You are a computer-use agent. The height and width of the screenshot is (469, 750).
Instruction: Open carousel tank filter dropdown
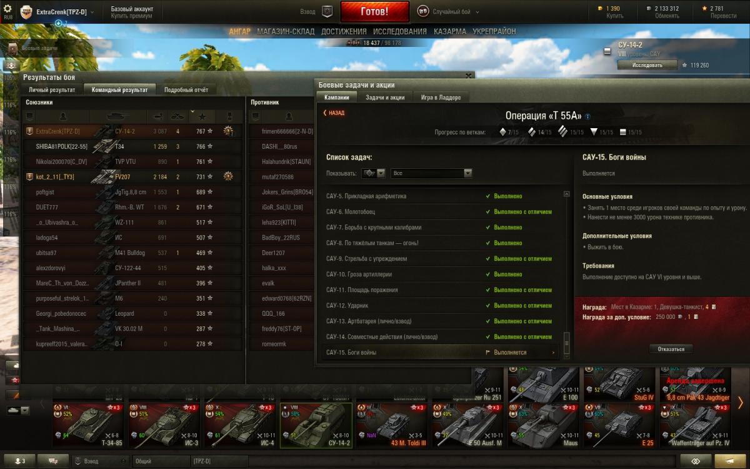18,410
